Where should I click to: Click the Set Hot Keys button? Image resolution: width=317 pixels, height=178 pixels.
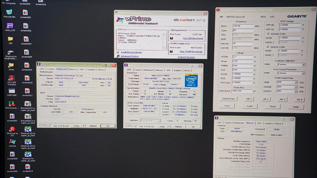(228, 99)
